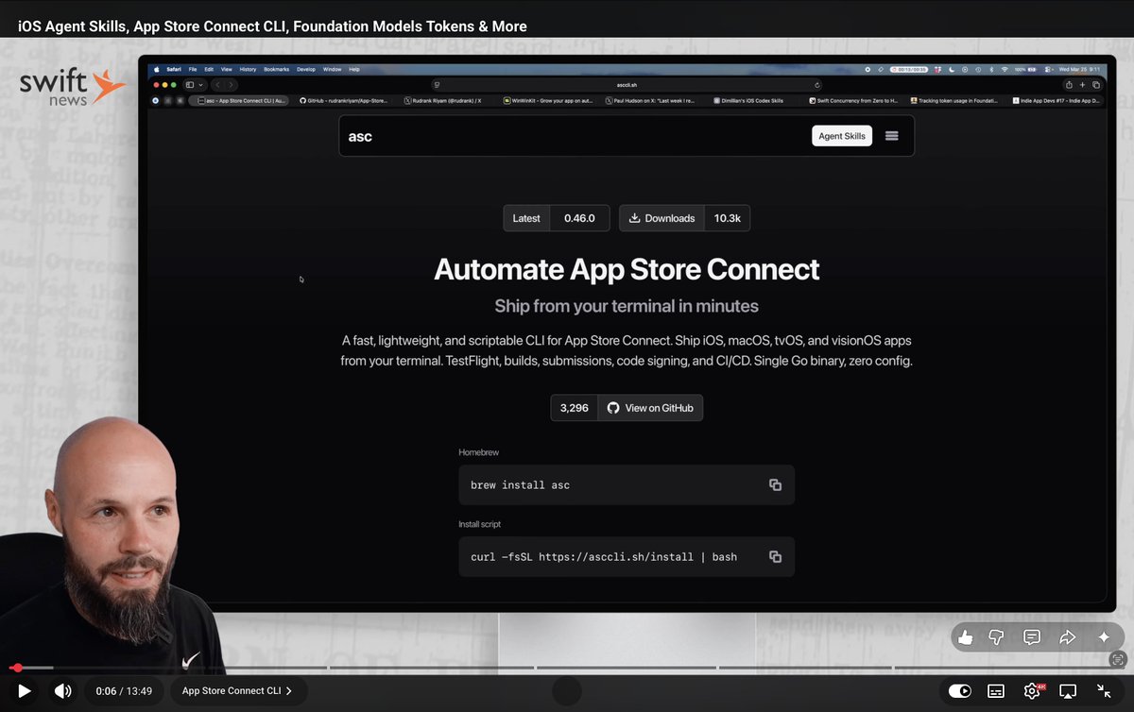Click the Safari back navigation arrow
Image resolution: width=1134 pixels, height=712 pixels.
pyautogui.click(x=217, y=84)
